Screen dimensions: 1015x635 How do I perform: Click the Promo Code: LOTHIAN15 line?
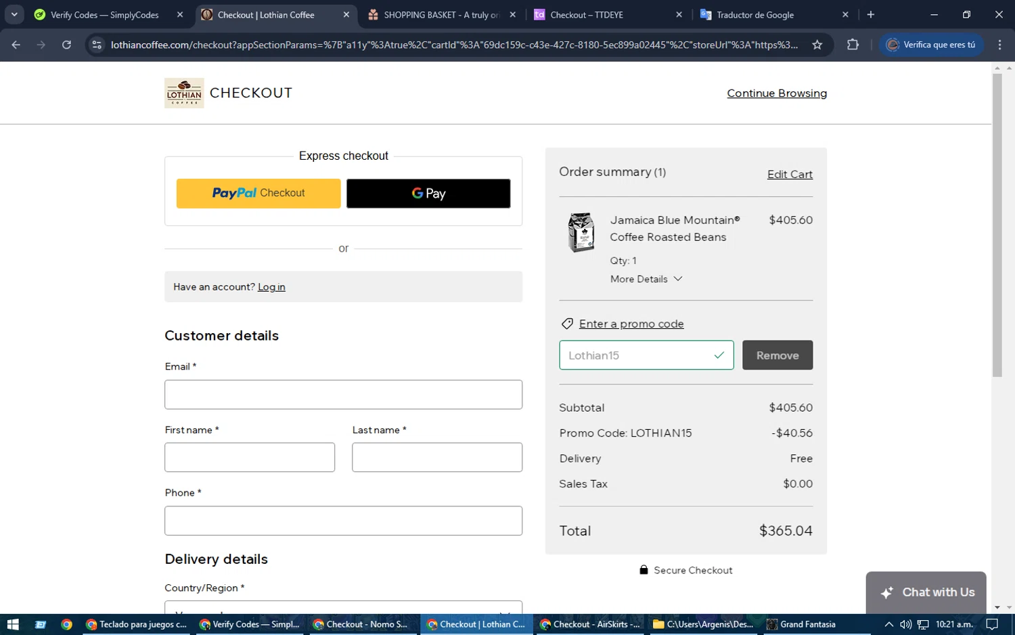click(x=686, y=433)
